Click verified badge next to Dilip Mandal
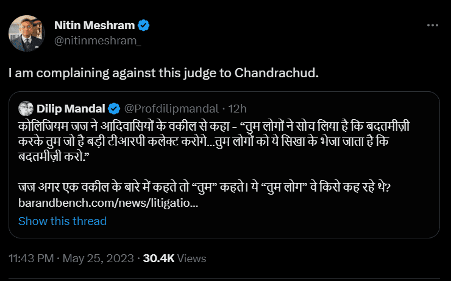 (114, 109)
